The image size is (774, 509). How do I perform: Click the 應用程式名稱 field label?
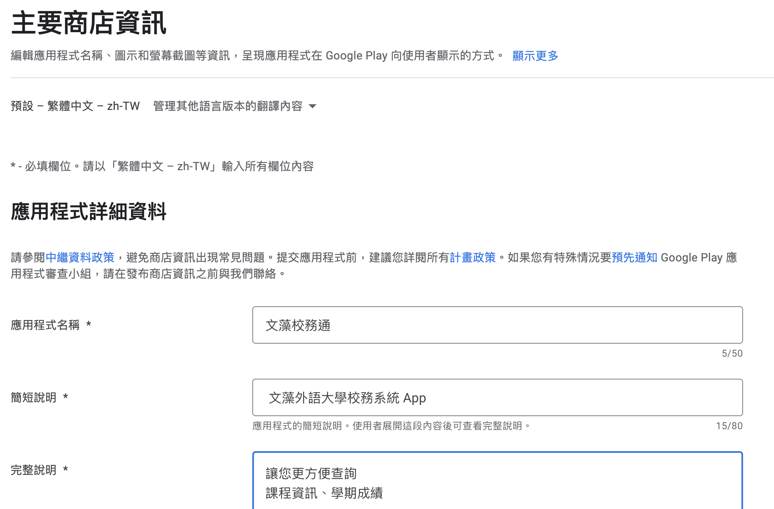45,325
